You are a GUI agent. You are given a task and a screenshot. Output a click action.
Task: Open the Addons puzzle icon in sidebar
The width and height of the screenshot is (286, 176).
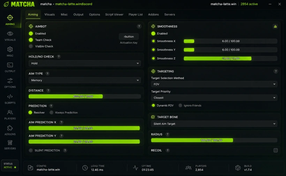(x=10, y=128)
